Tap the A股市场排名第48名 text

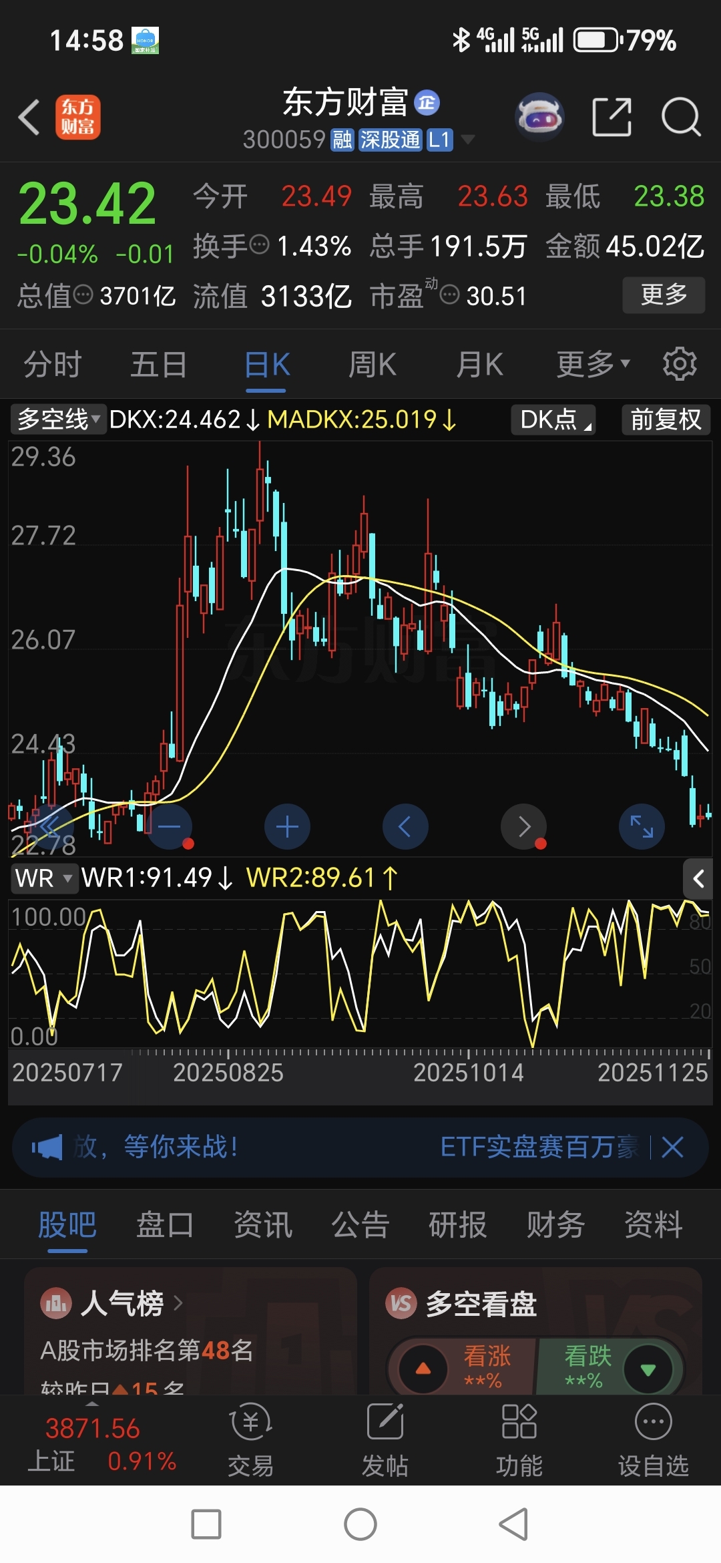tap(147, 1350)
